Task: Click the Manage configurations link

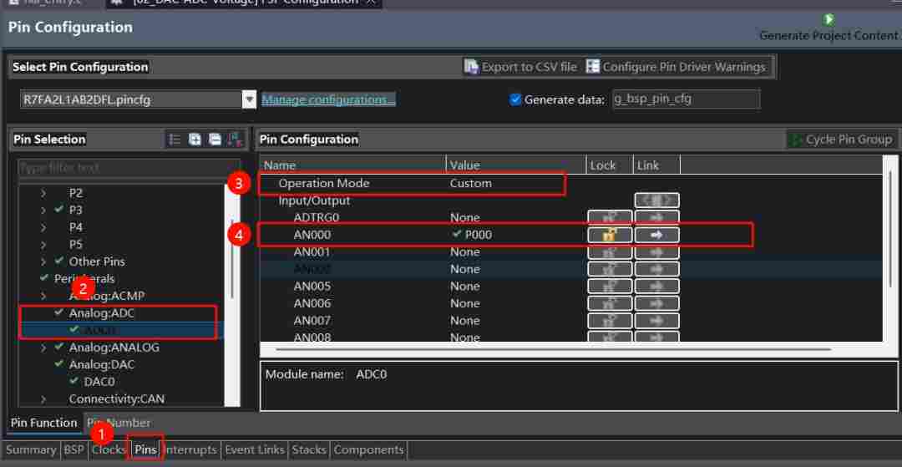Action: click(328, 99)
